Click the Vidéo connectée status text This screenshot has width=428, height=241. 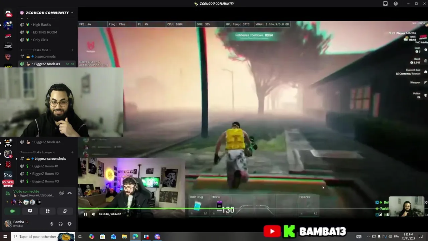26,191
